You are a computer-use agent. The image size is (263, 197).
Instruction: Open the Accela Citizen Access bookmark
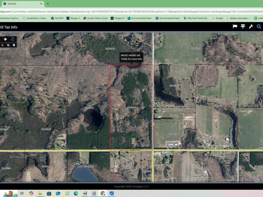(x=95, y=18)
